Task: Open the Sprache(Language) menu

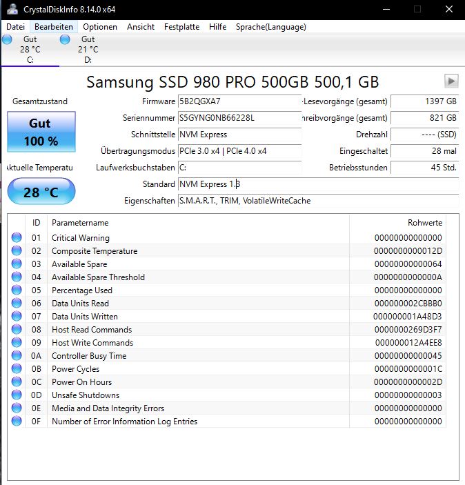Action: (270, 27)
